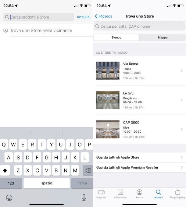Viewport: 186px width, 207px height.
Task: Select '136 km | 1h 35m' distance text
Action: point(134,78)
